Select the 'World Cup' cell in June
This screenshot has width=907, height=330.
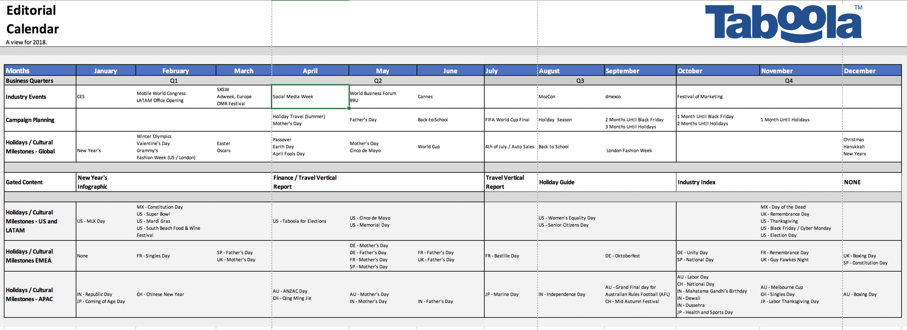tap(450, 147)
